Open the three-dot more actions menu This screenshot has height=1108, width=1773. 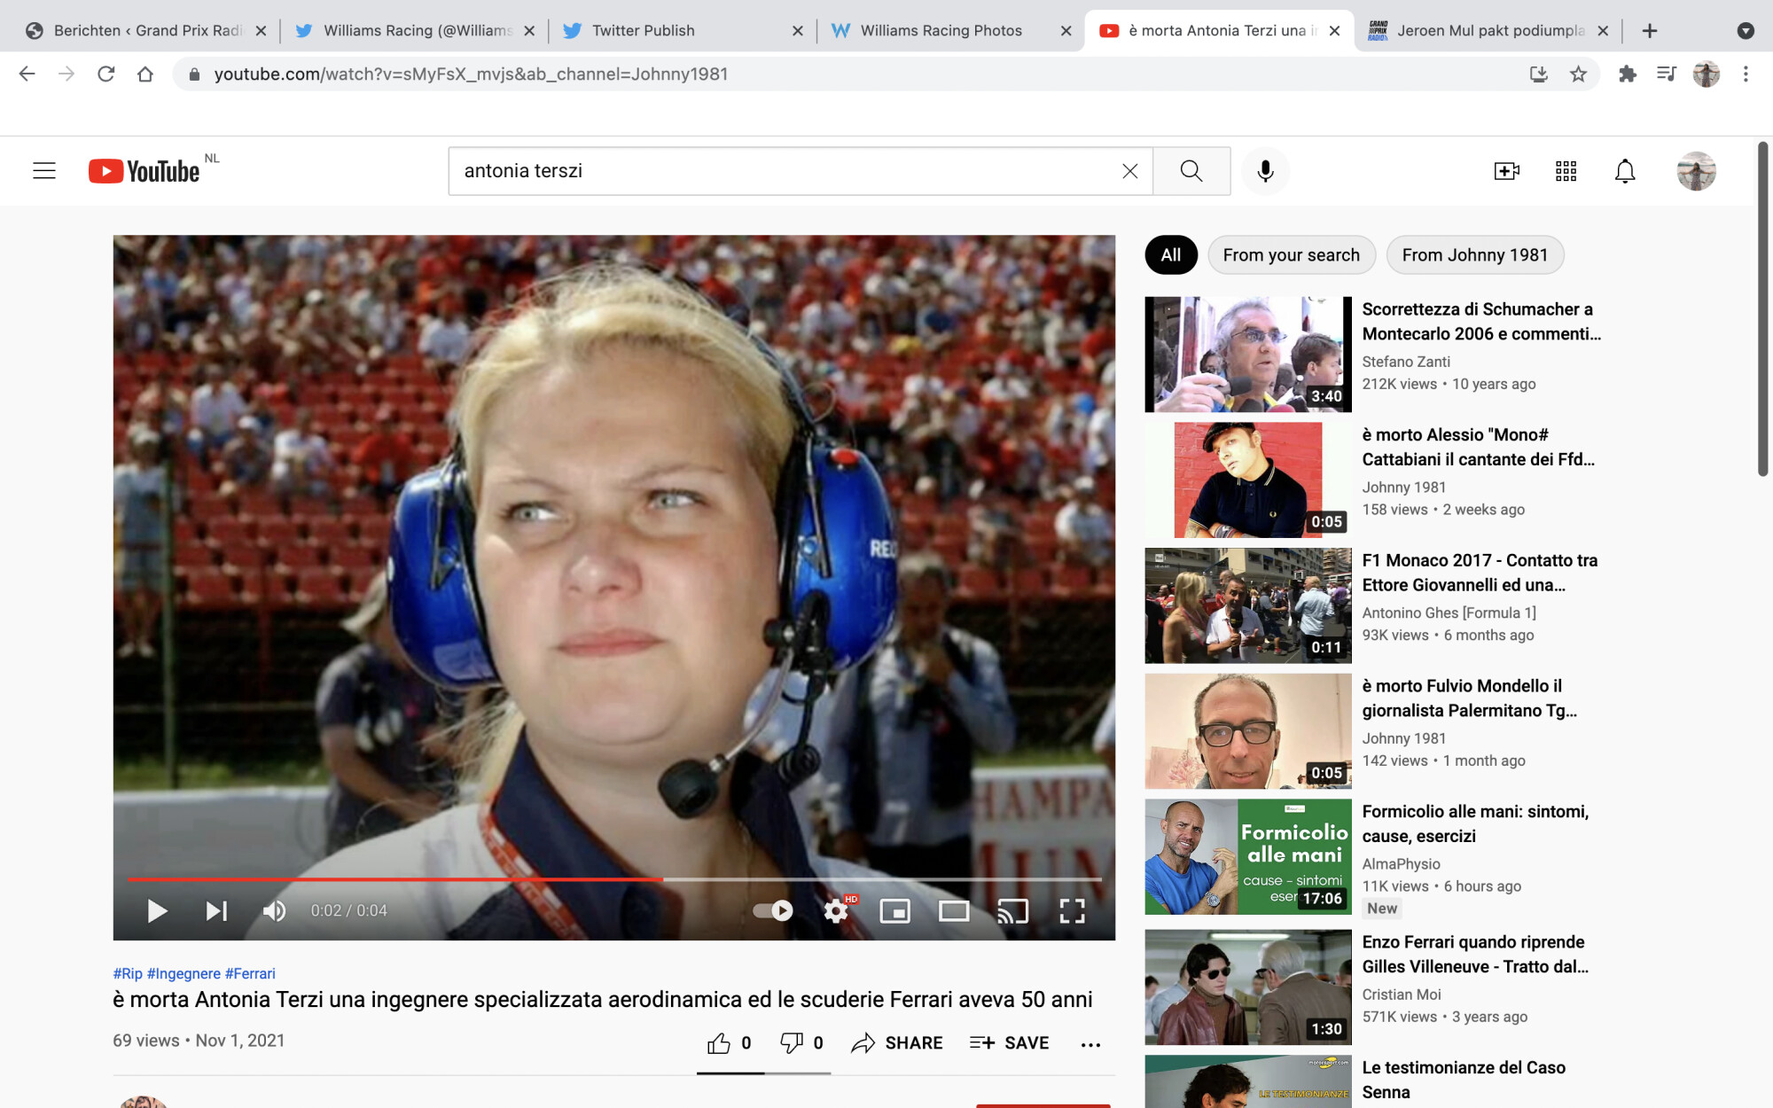[x=1090, y=1044]
